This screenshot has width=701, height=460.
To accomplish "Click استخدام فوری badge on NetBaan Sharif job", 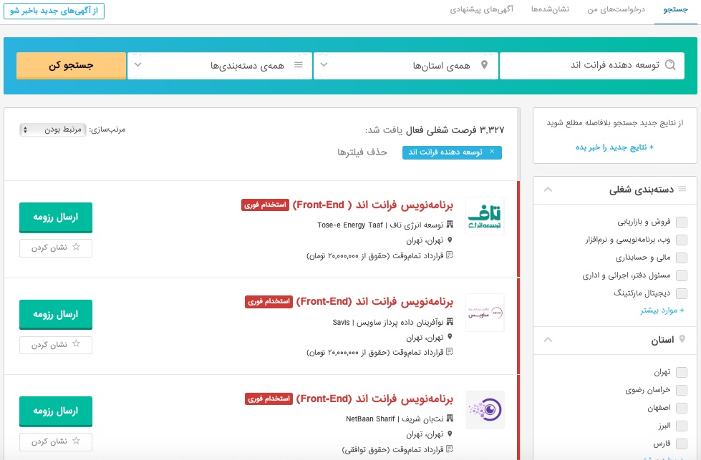I will point(269,398).
